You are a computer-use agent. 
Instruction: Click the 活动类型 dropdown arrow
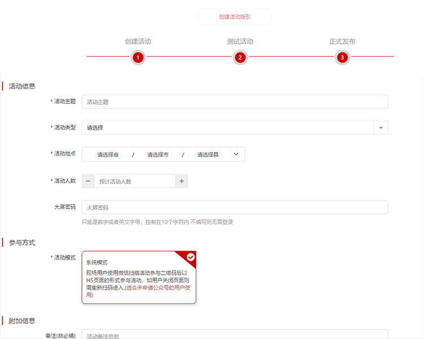click(x=381, y=128)
